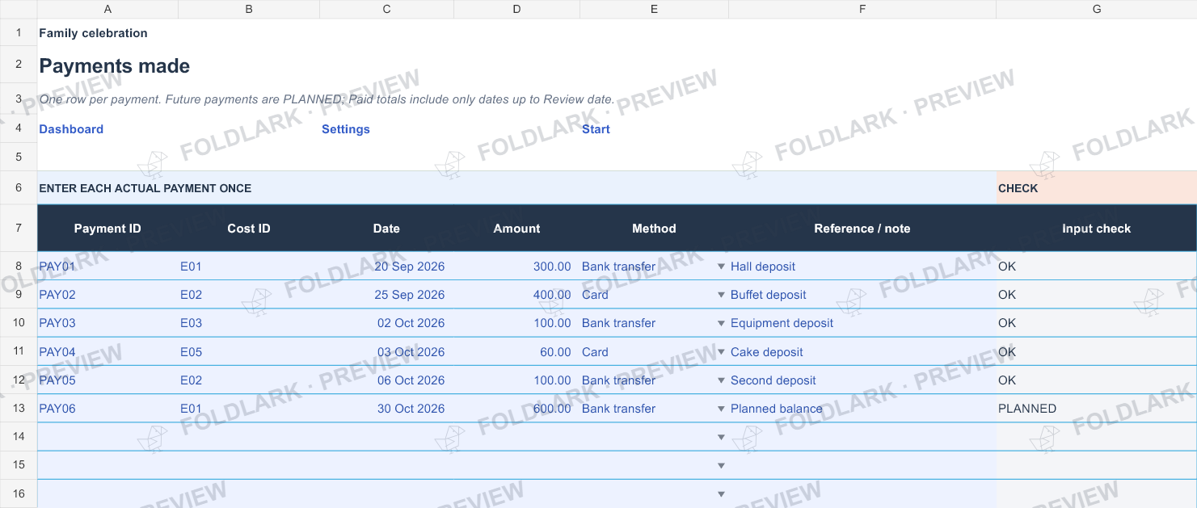Viewport: 1197px width, 508px height.
Task: Select the 300.00 amount cell
Action: click(516, 267)
